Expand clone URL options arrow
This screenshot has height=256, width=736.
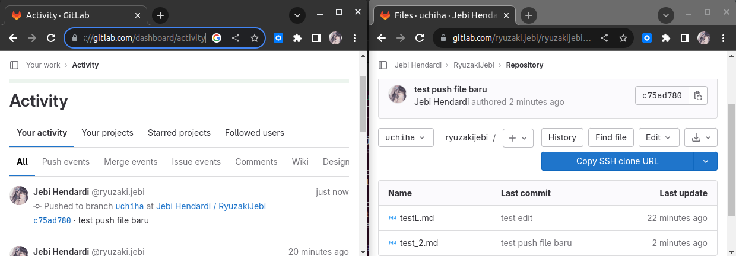tap(706, 161)
